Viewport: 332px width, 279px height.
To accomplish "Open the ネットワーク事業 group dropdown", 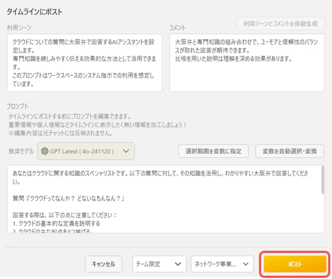I will click(221, 264).
